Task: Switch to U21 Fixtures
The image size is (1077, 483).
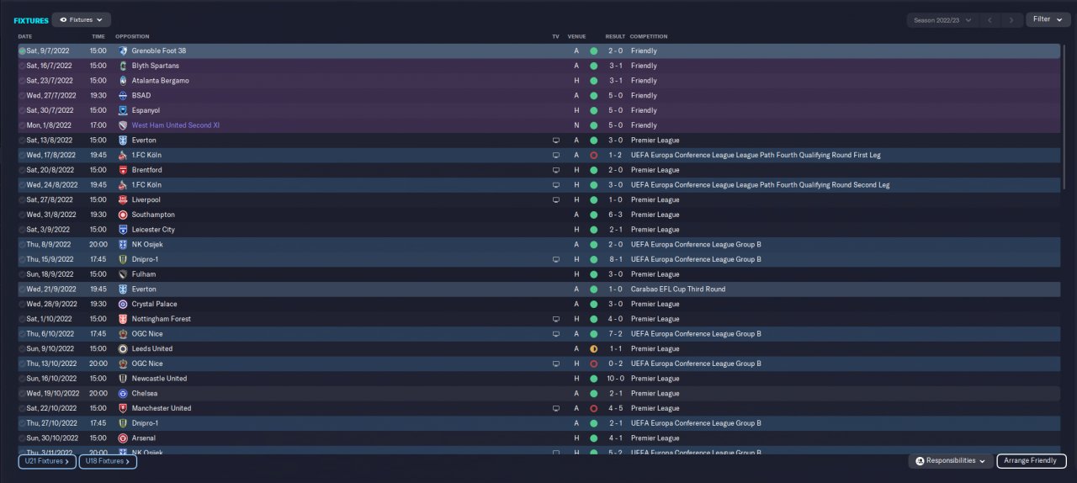Action: pos(46,461)
